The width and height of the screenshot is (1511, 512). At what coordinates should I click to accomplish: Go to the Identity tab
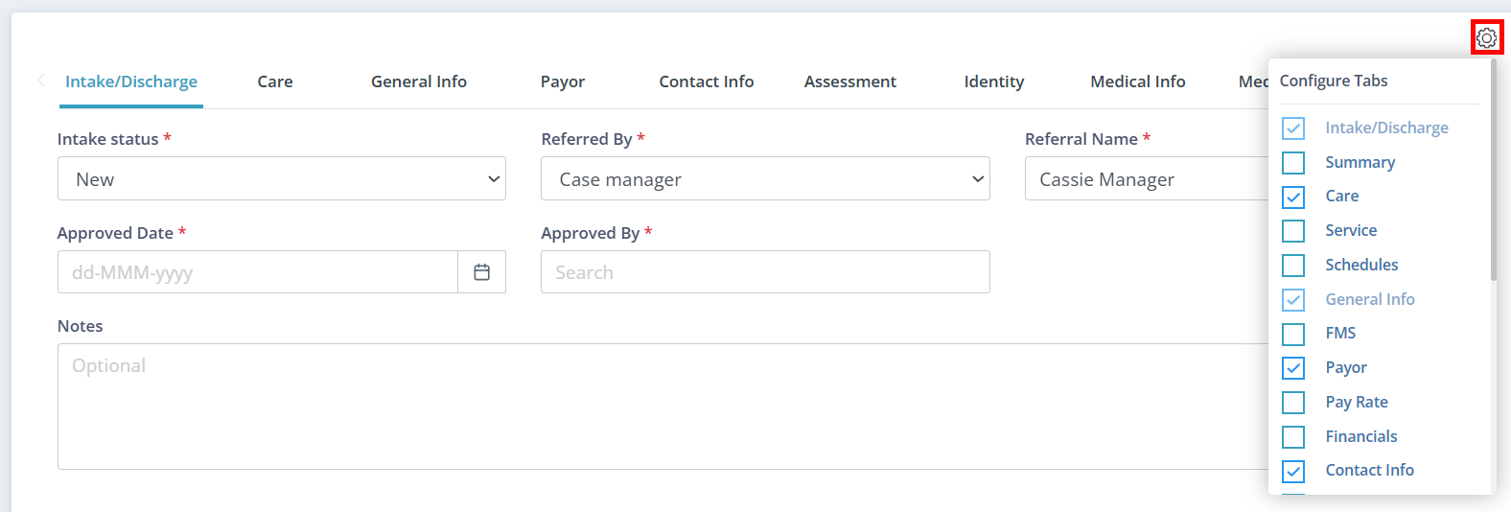pyautogui.click(x=993, y=81)
